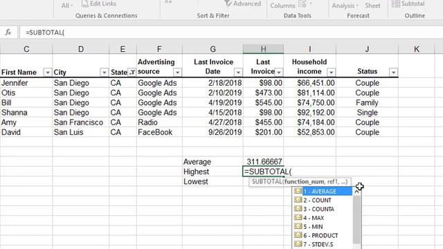The height and width of the screenshot is (249, 443).
Task: Click the Lowest label cell
Action: click(213, 181)
